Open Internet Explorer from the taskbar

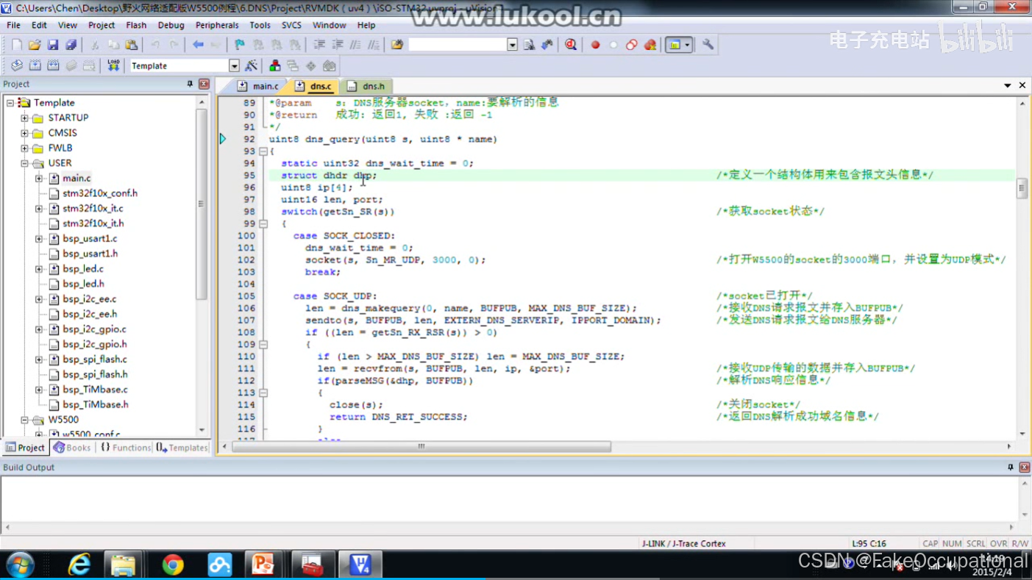coord(79,565)
